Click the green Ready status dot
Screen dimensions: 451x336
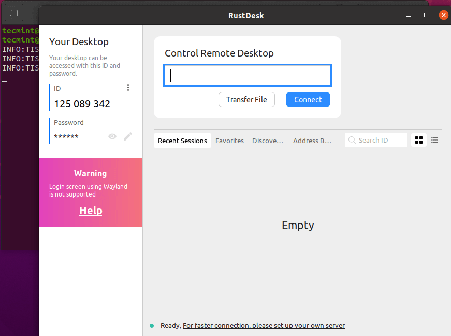(152, 325)
